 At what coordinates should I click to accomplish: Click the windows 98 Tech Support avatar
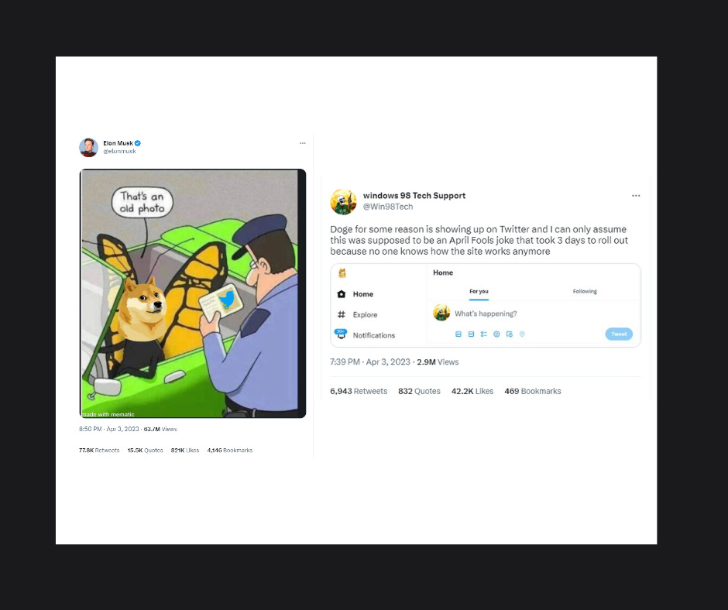[343, 202]
